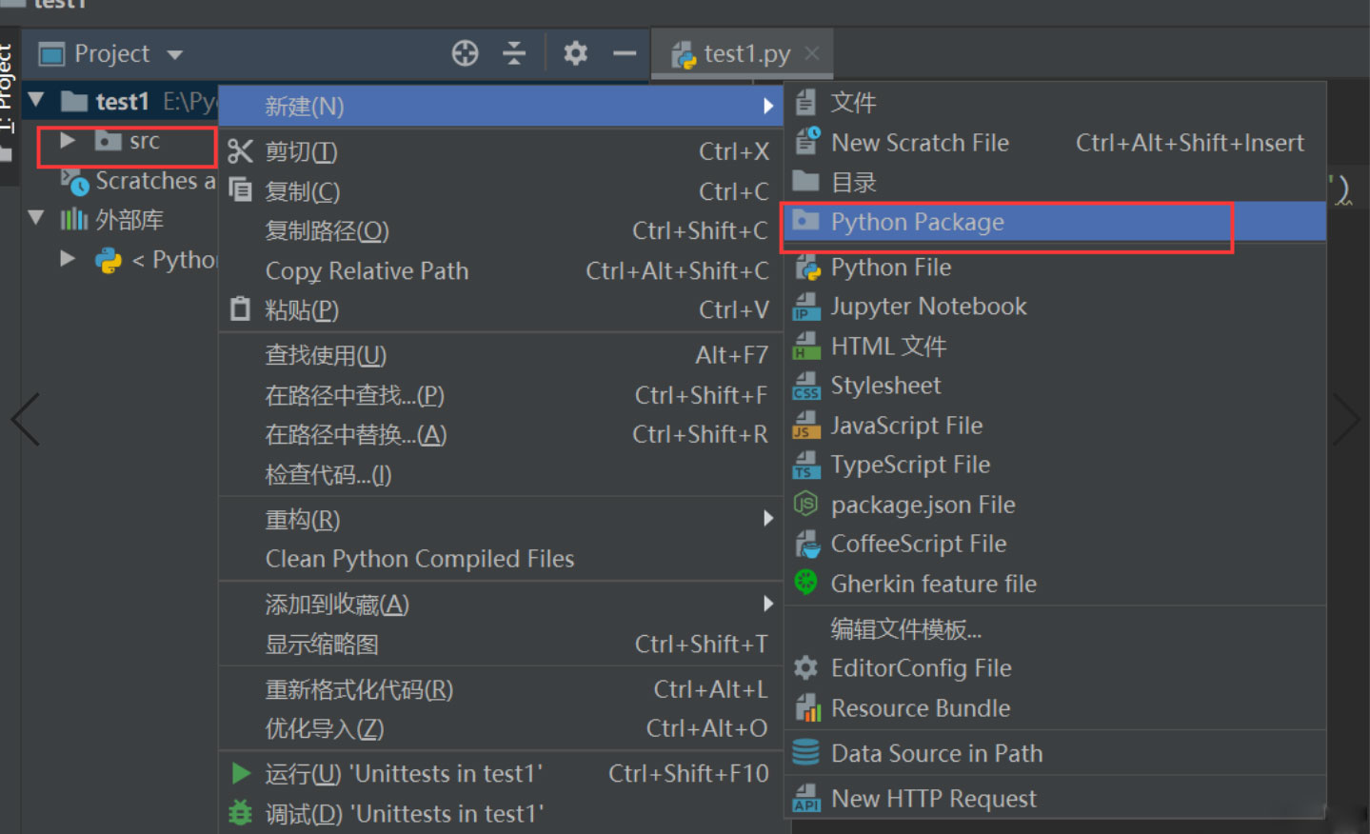Image resolution: width=1370 pixels, height=834 pixels.
Task: Click the Python Package folder icon
Action: [805, 221]
